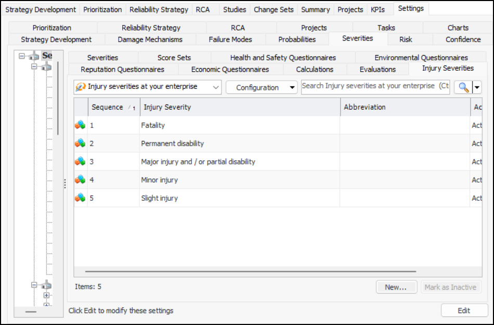The width and height of the screenshot is (494, 325).
Task: Open the search options dropdown arrow
Action: (476, 87)
